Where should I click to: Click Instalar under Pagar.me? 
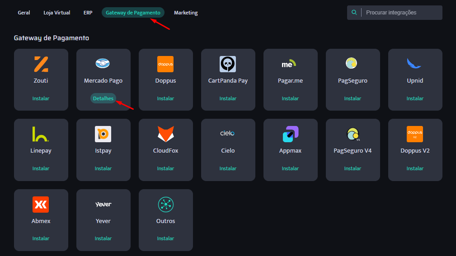[x=290, y=98]
